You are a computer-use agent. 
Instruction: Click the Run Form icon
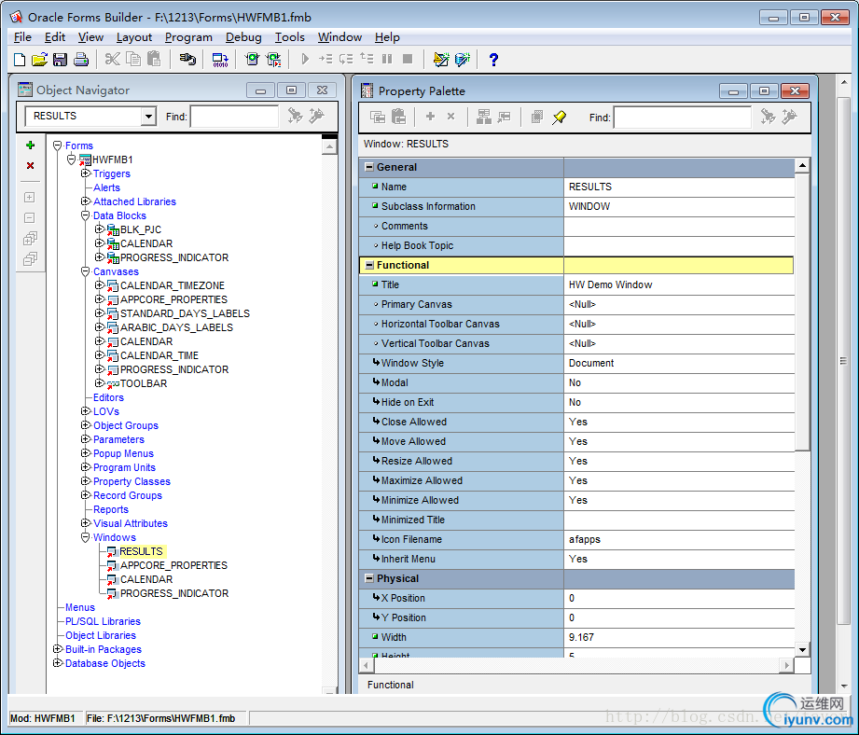pyautogui.click(x=252, y=59)
